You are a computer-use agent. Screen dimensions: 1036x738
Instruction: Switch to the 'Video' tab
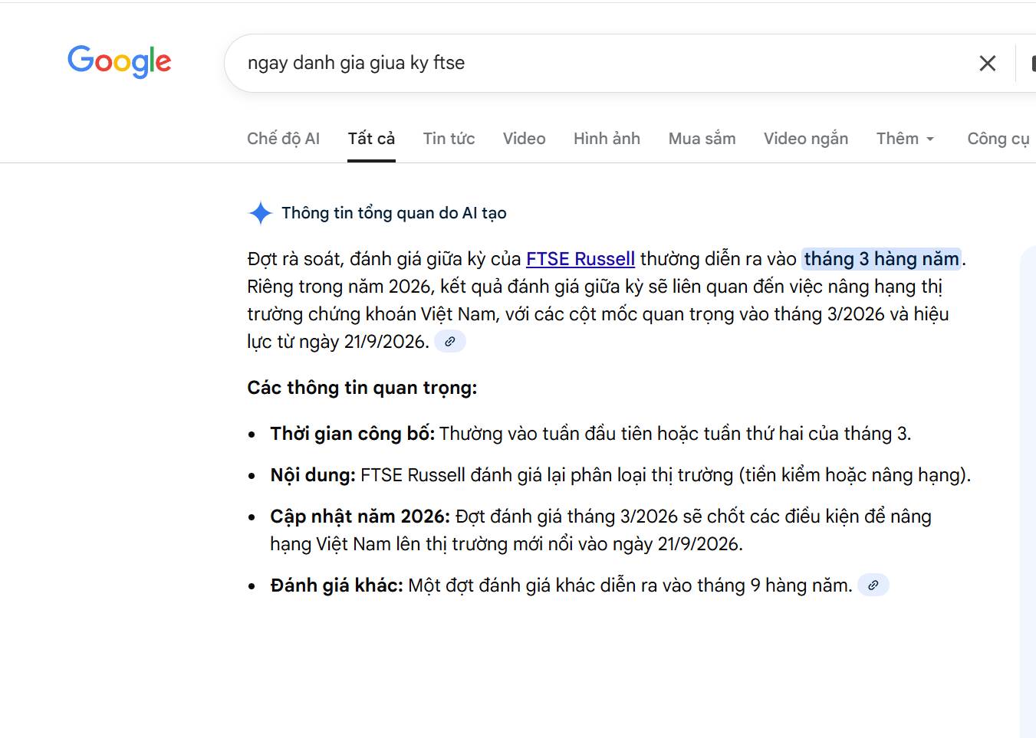[x=525, y=139]
